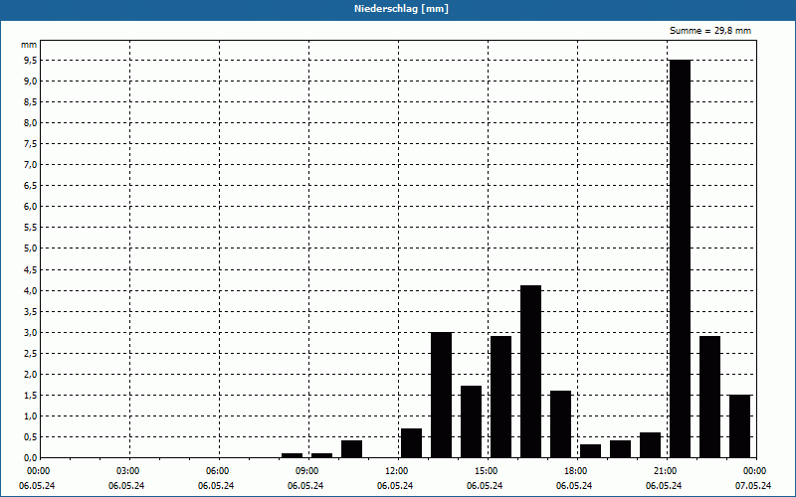Select the 2,0 y-axis label
This screenshot has height=497, width=796.
click(31, 375)
